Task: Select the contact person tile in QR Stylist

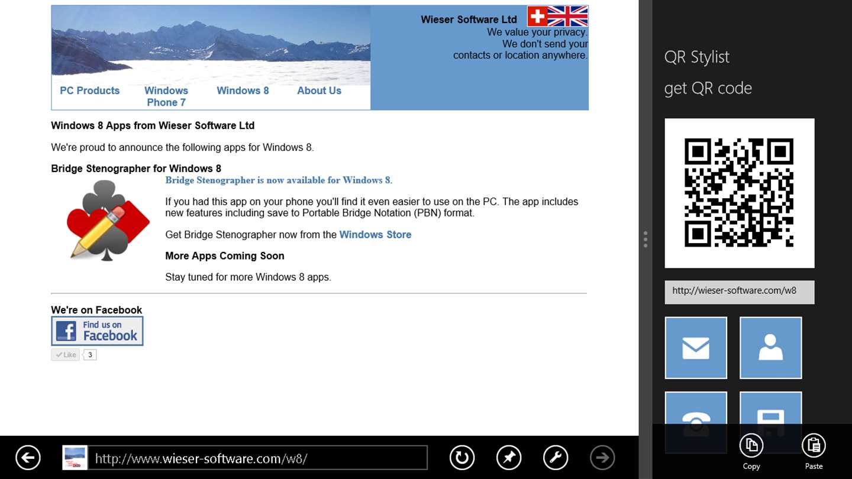Action: point(771,348)
